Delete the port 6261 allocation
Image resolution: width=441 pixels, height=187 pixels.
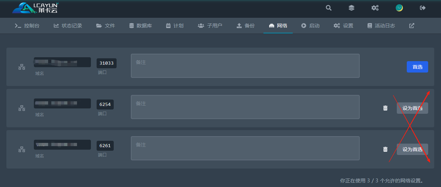(x=385, y=149)
